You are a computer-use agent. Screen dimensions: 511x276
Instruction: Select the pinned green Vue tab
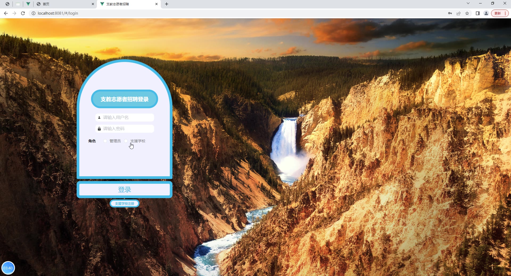(x=28, y=4)
